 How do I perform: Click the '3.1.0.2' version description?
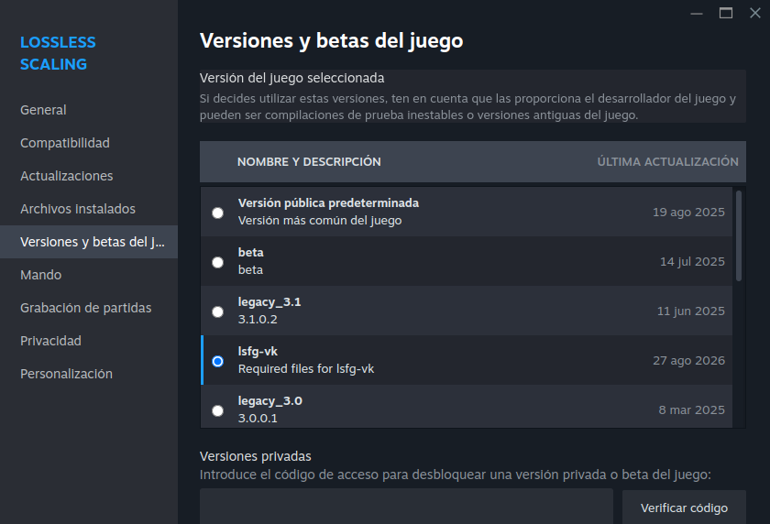(x=258, y=320)
